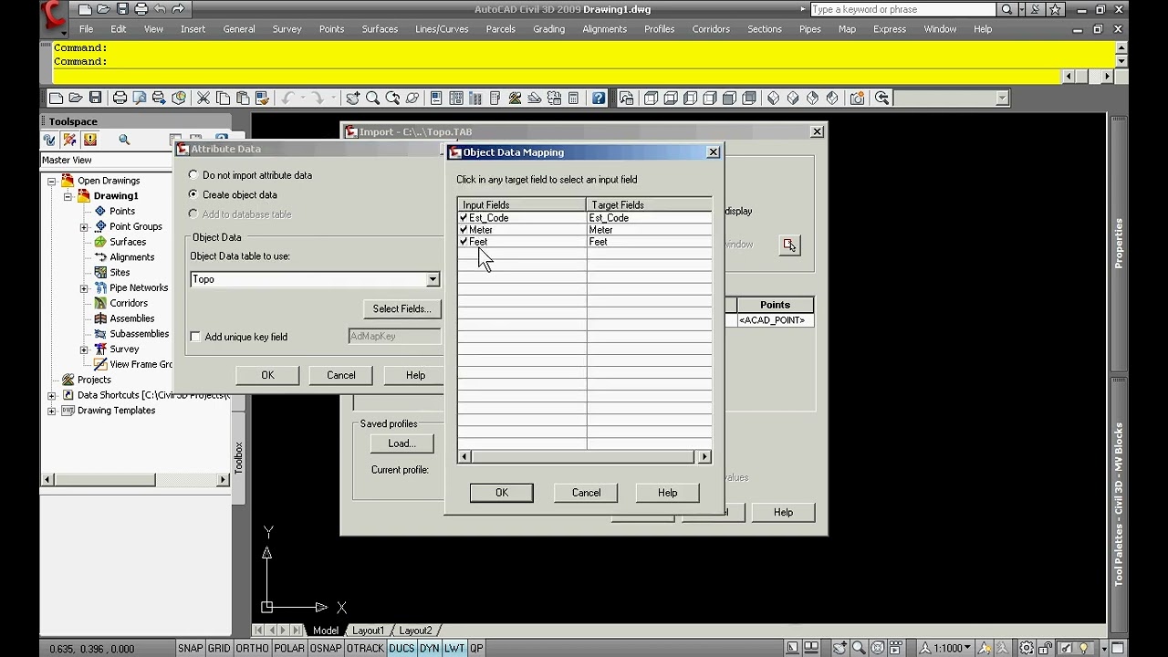
Task: Click the Toolspace horizontal scrollbar
Action: pyautogui.click(x=133, y=479)
